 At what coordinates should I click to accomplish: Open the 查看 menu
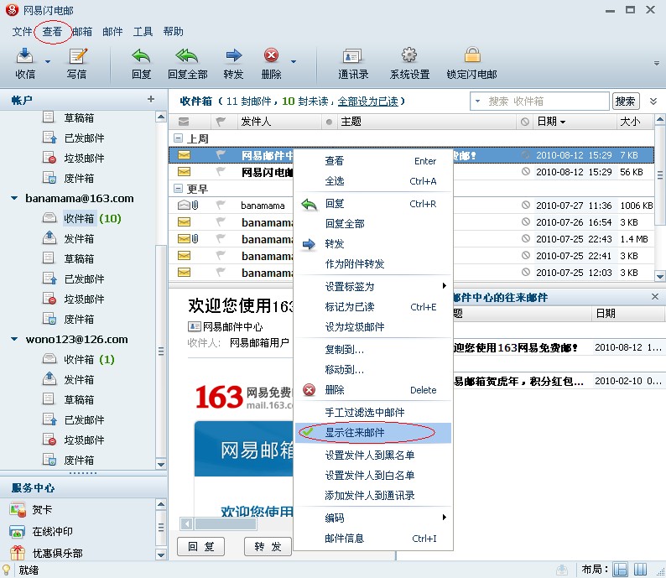[52, 31]
